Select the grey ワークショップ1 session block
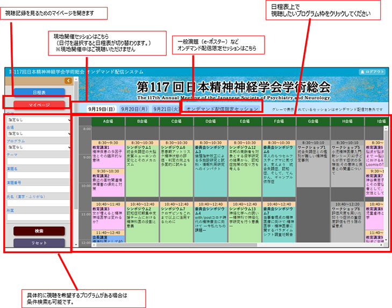 313,164
